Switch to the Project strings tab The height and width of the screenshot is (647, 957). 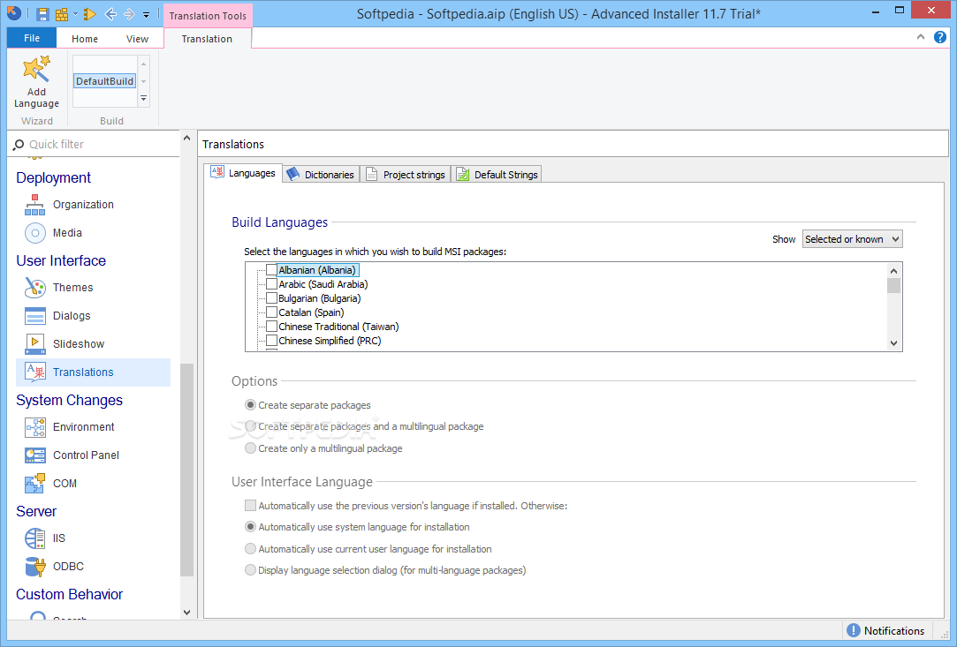[406, 175]
